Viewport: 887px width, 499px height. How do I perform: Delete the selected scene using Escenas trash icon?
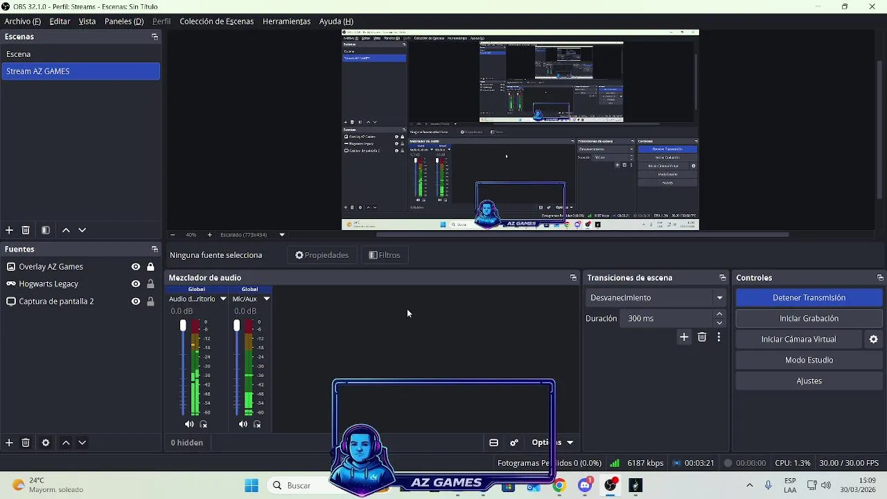[x=26, y=230]
